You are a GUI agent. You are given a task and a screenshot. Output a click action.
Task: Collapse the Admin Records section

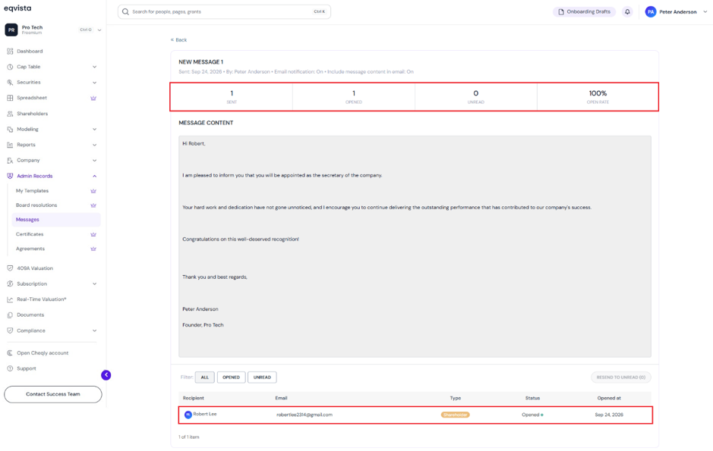click(95, 176)
